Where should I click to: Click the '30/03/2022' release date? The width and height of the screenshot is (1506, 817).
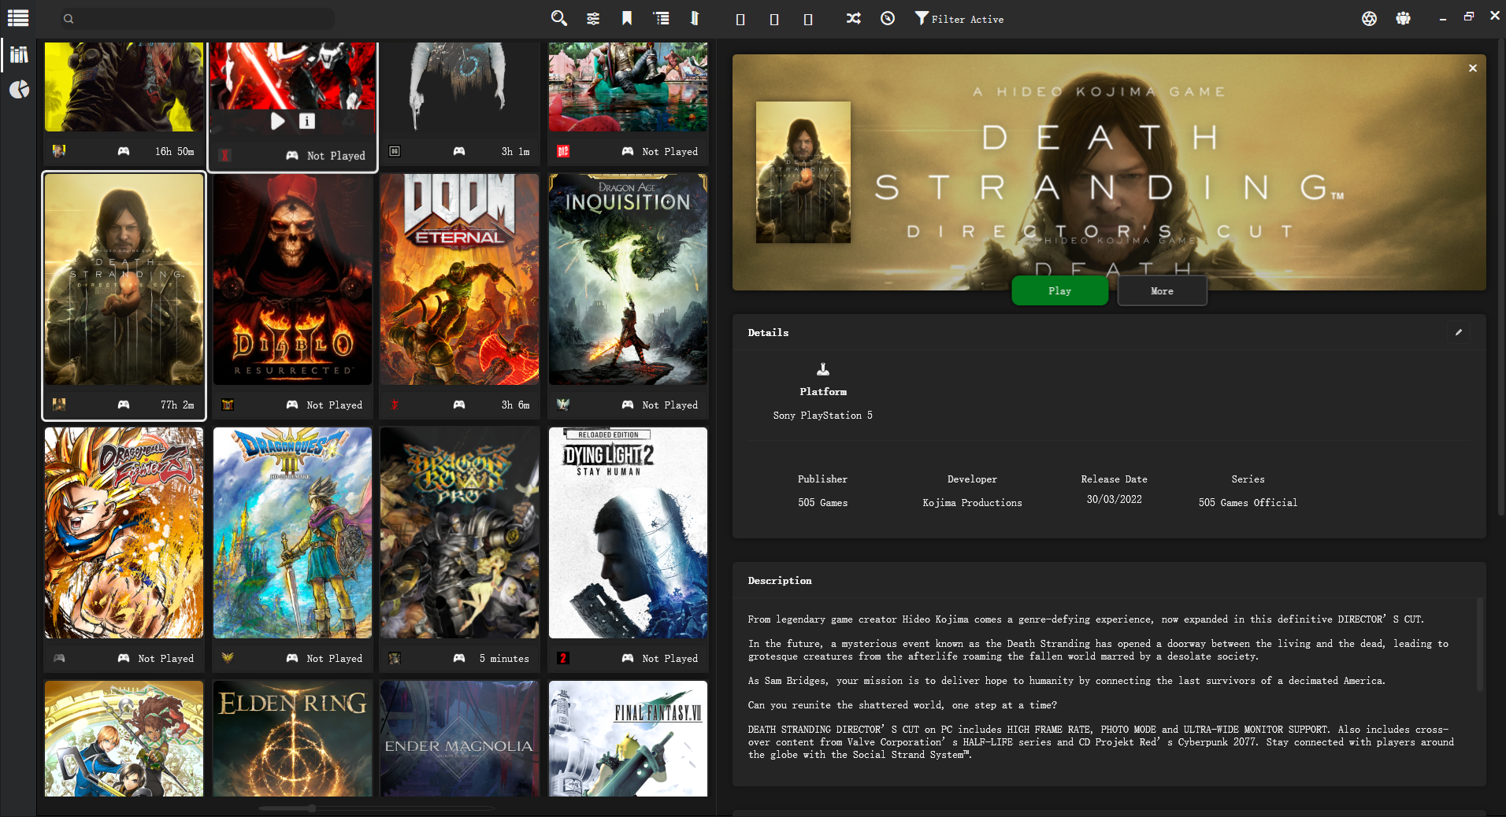pyautogui.click(x=1115, y=499)
